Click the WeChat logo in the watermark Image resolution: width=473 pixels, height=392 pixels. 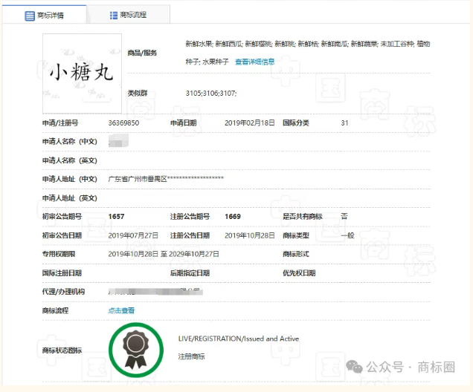click(x=359, y=367)
